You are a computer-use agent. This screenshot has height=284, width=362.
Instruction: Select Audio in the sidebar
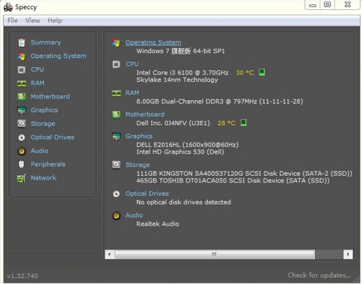pos(39,151)
